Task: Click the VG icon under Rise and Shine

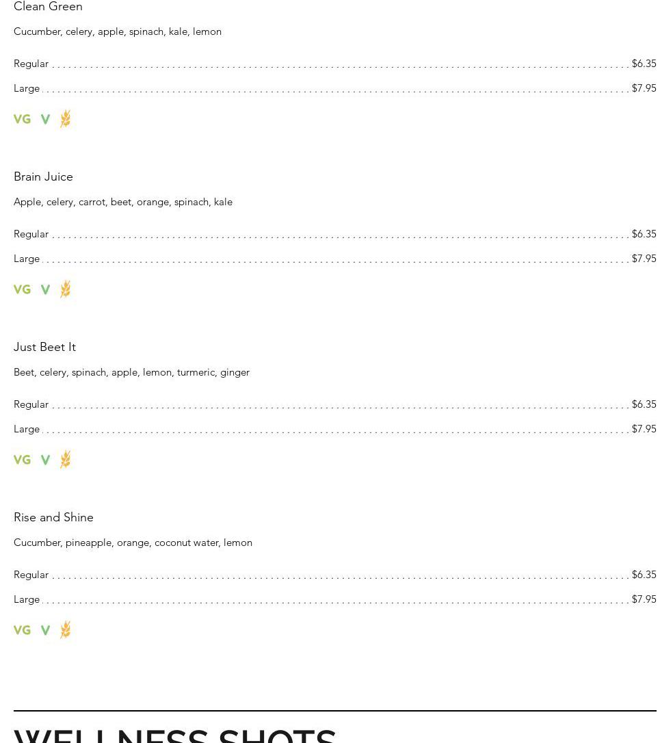Action: pos(22,630)
